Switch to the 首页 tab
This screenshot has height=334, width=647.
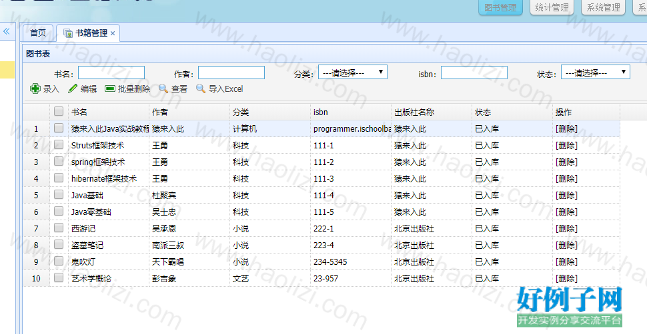click(x=38, y=33)
